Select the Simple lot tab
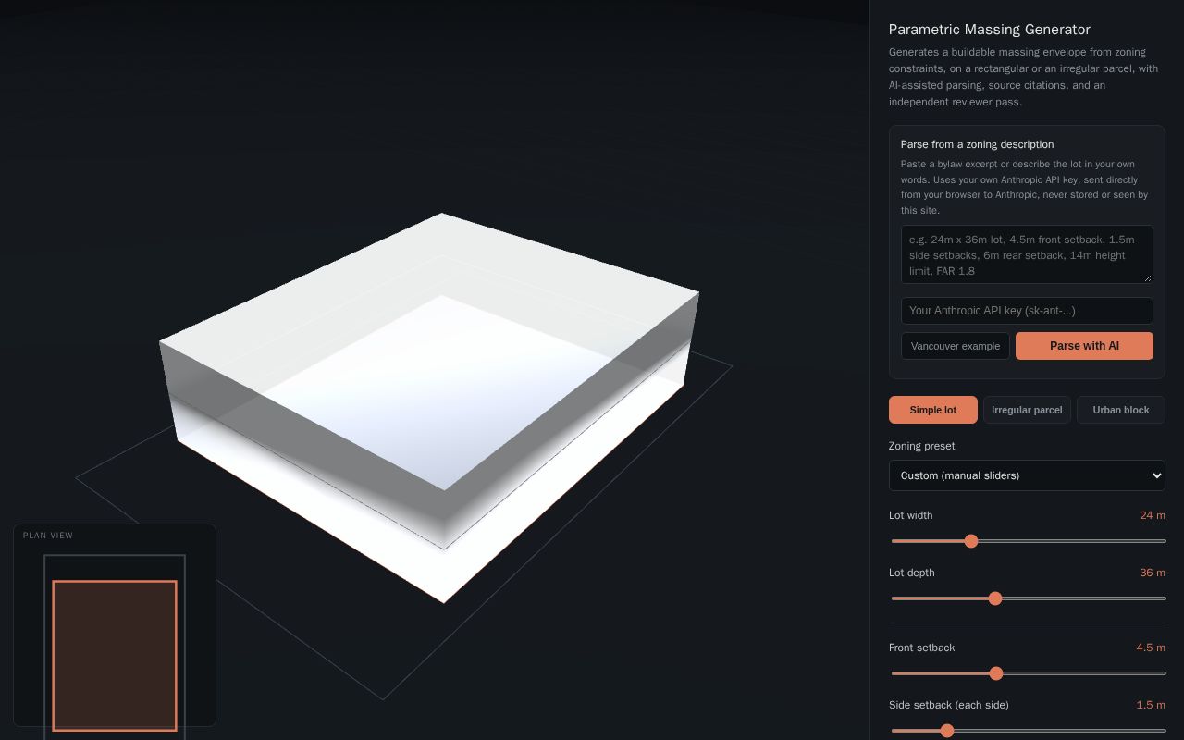Screen dimensions: 1184x740 [x=932, y=410]
